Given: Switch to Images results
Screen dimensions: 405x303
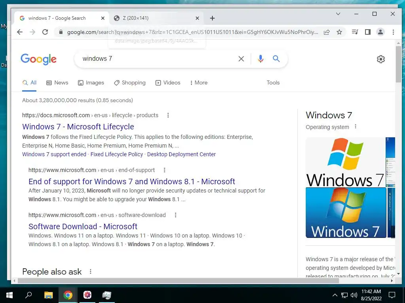Looking at the screenshot, I should 91,83.
